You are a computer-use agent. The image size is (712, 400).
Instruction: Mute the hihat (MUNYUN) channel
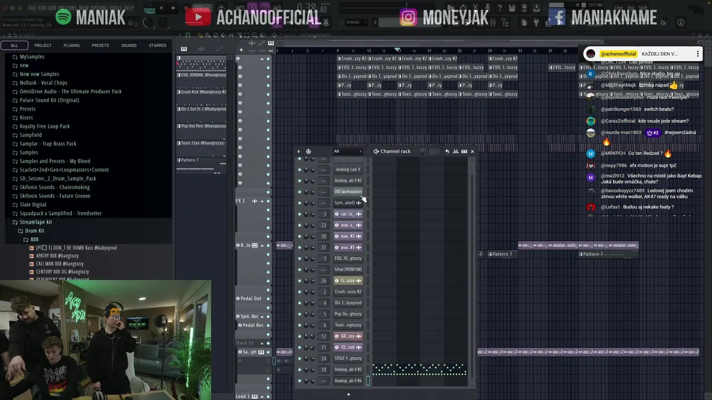click(299, 269)
